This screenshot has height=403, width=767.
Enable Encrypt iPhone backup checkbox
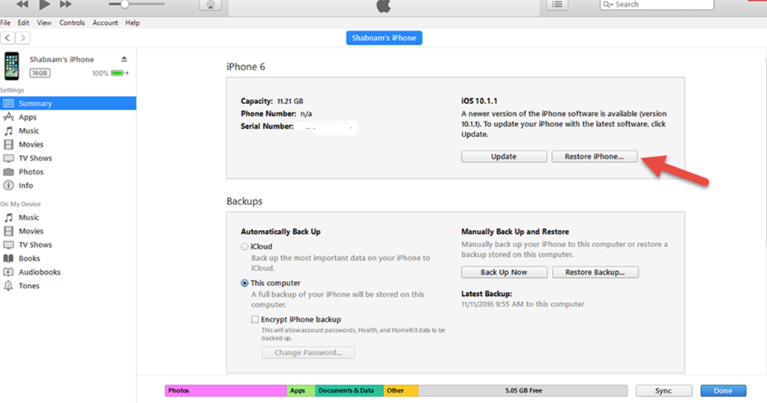(255, 319)
